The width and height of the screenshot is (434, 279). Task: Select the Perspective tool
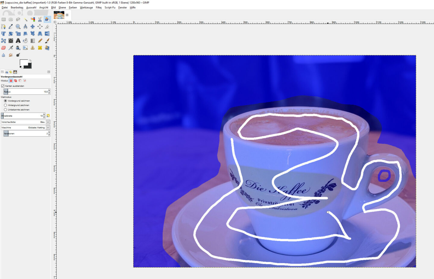pos(40,33)
